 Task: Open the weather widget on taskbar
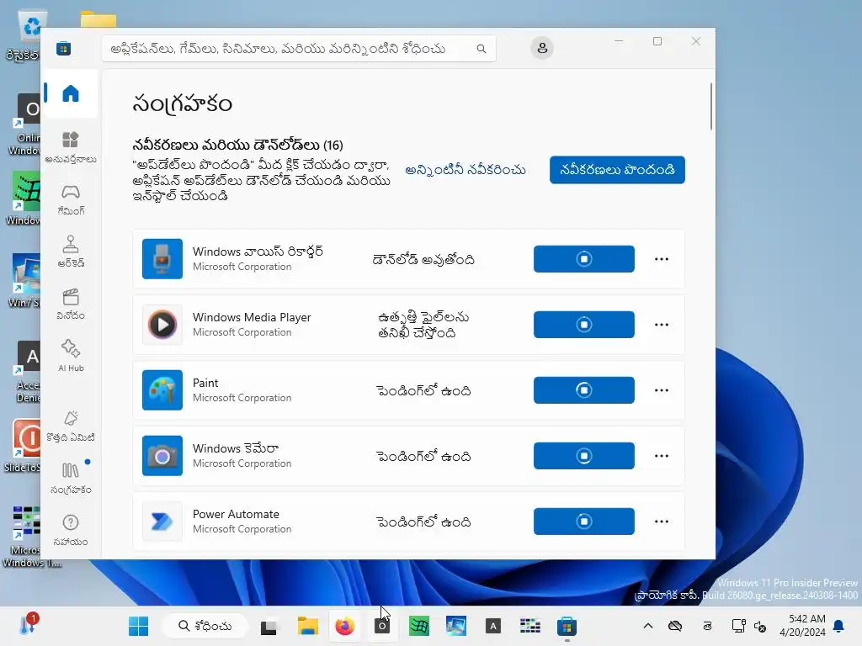click(x=29, y=625)
